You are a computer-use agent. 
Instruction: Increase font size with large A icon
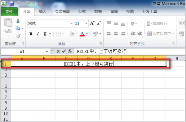pyautogui.click(x=92, y=23)
